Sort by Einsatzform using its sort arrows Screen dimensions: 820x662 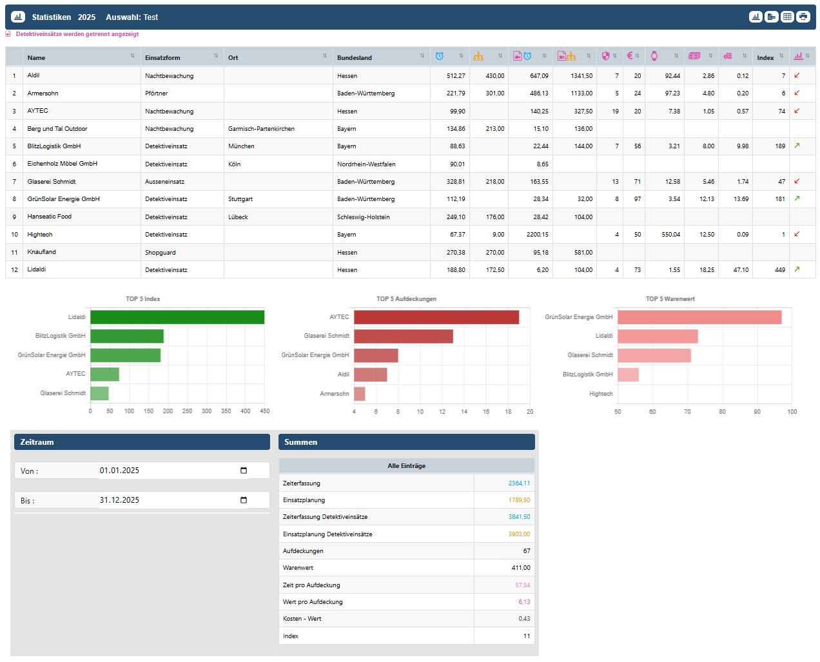coord(216,56)
